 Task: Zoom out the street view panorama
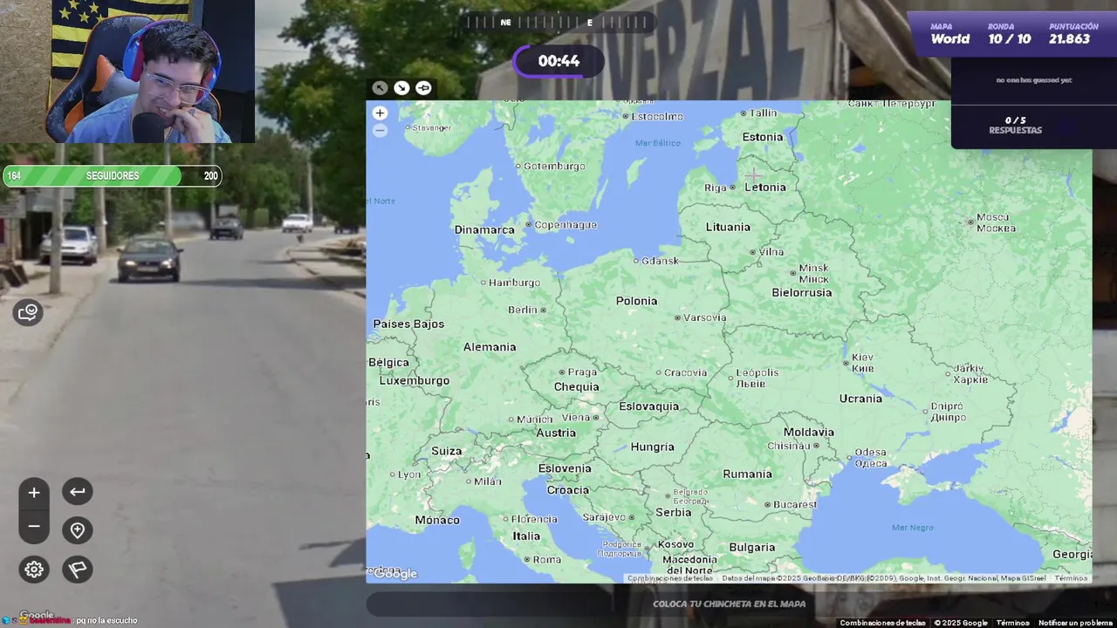coord(34,526)
